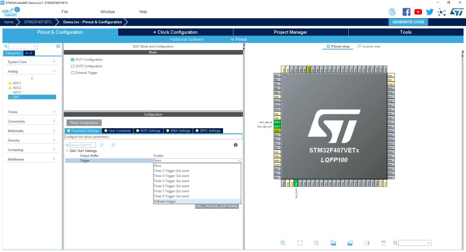Click the settings gear in categories panel
Image resolution: width=466 pixels, height=252 pixels.
click(58, 46)
